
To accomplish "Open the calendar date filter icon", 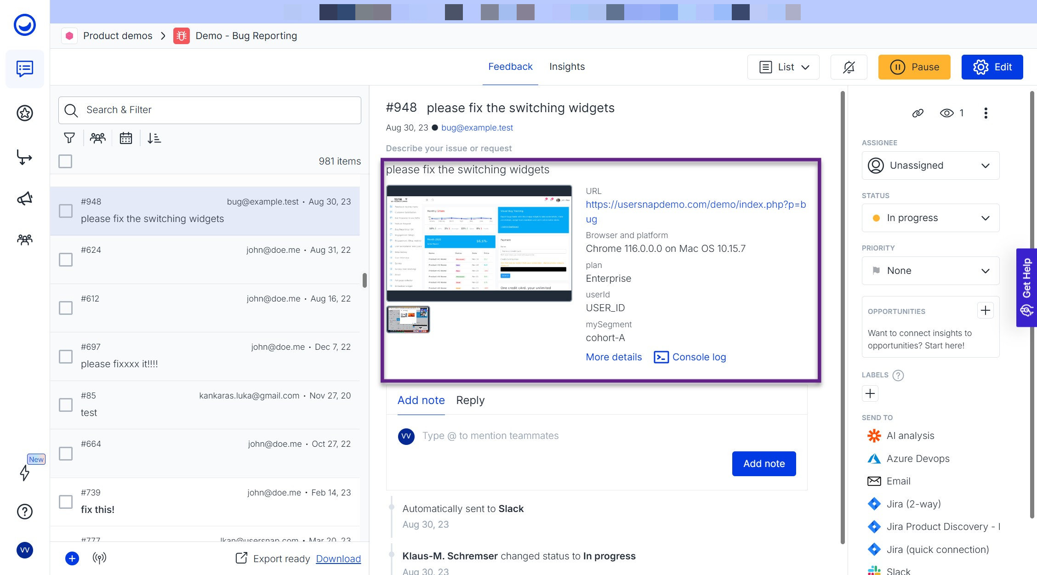I will pos(125,138).
